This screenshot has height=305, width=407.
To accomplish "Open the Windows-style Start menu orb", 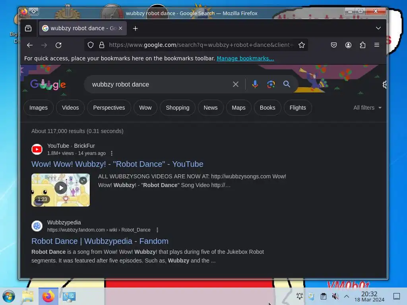I will point(9,296).
